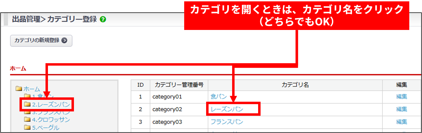The image size is (422, 133).
Task: Open the ホーム folder in tree
Action: click(x=31, y=89)
